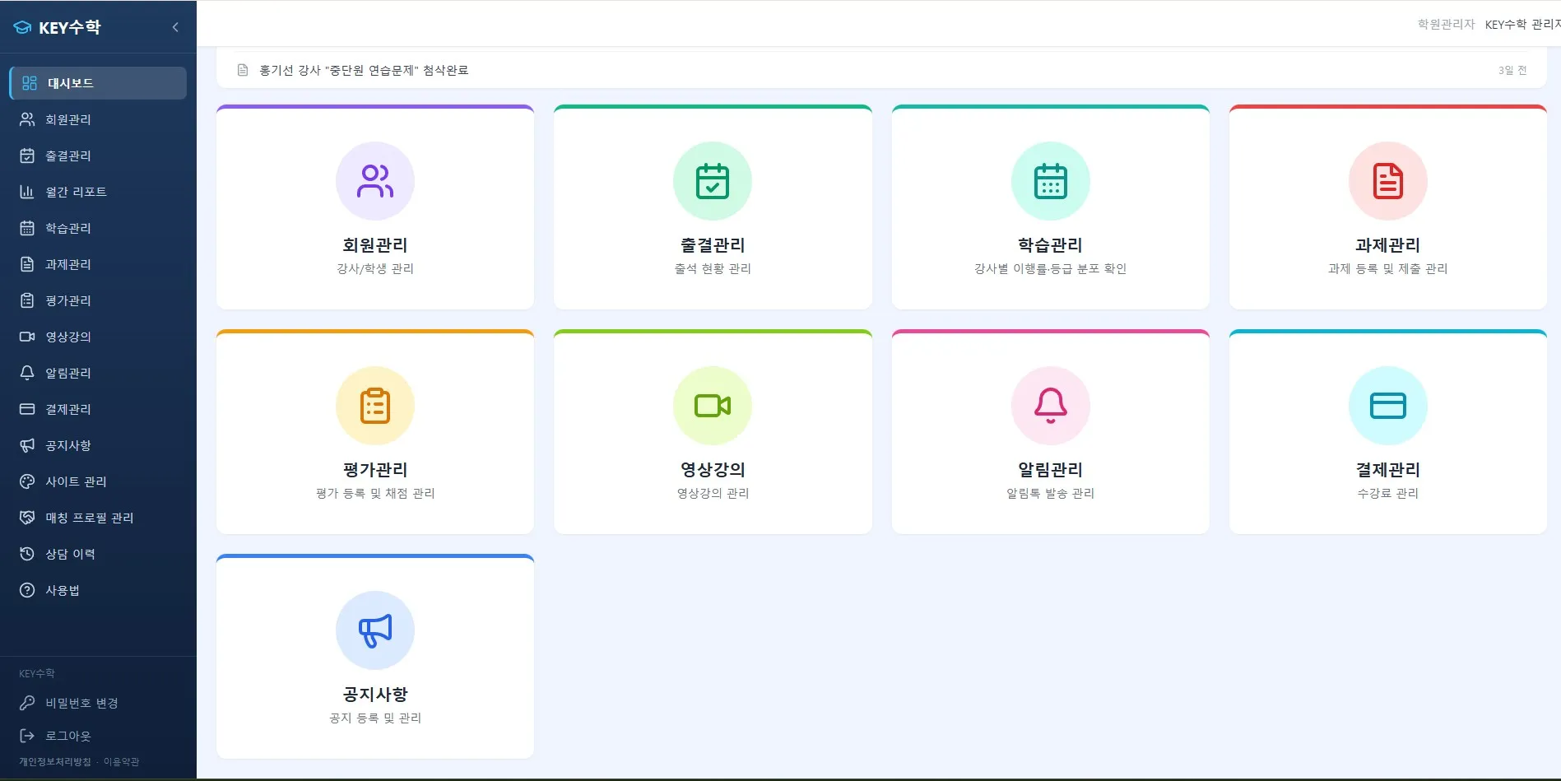Open 매칭 프로필 관리 in the sidebar
Viewport: 1561px width, 781px height.
coord(98,518)
